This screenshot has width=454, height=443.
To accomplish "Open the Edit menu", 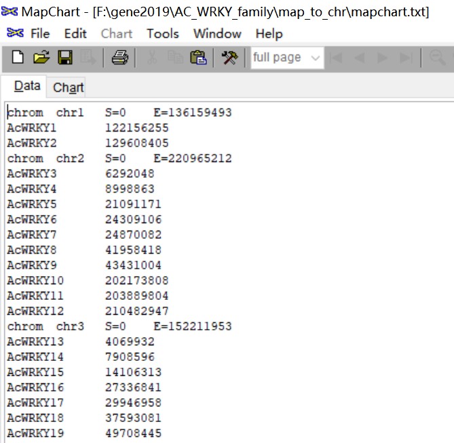I will coord(75,33).
